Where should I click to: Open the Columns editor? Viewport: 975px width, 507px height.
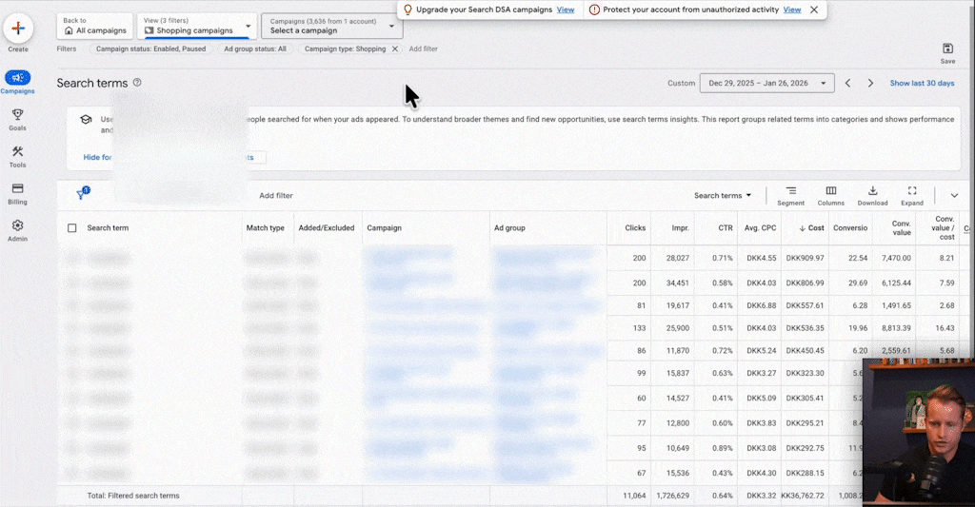(830, 195)
